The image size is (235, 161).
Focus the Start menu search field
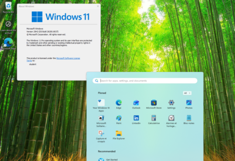click(145, 80)
